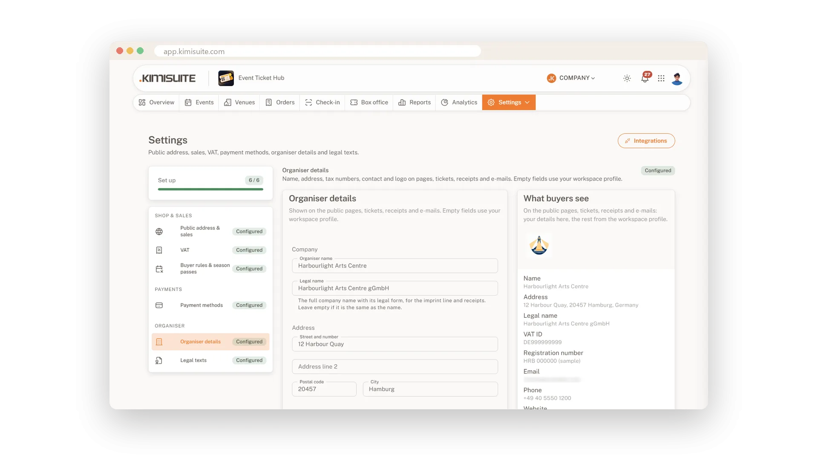Click the Kimisuite logo
This screenshot has width=818, height=460.
[x=167, y=78]
